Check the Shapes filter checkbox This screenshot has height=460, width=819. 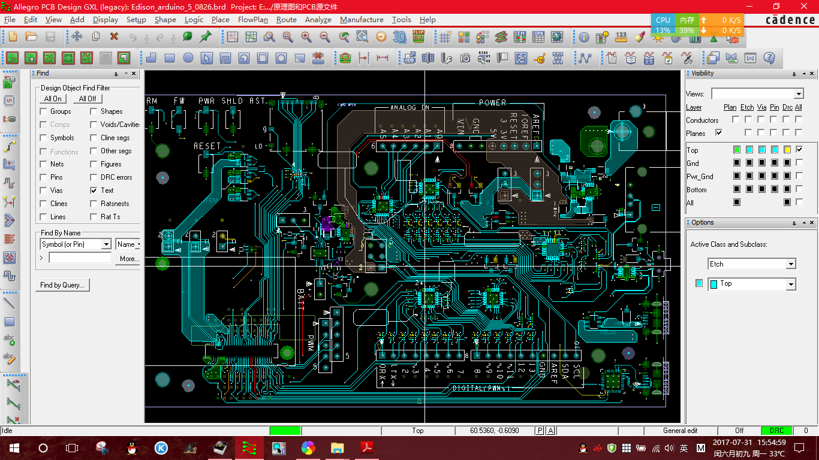click(x=94, y=111)
